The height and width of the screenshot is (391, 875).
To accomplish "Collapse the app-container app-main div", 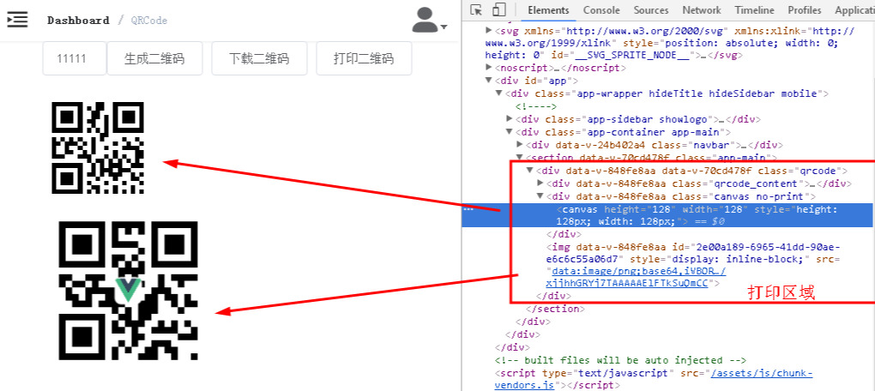I will pyautogui.click(x=510, y=132).
